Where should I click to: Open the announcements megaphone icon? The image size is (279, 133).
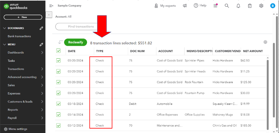tap(185, 6)
